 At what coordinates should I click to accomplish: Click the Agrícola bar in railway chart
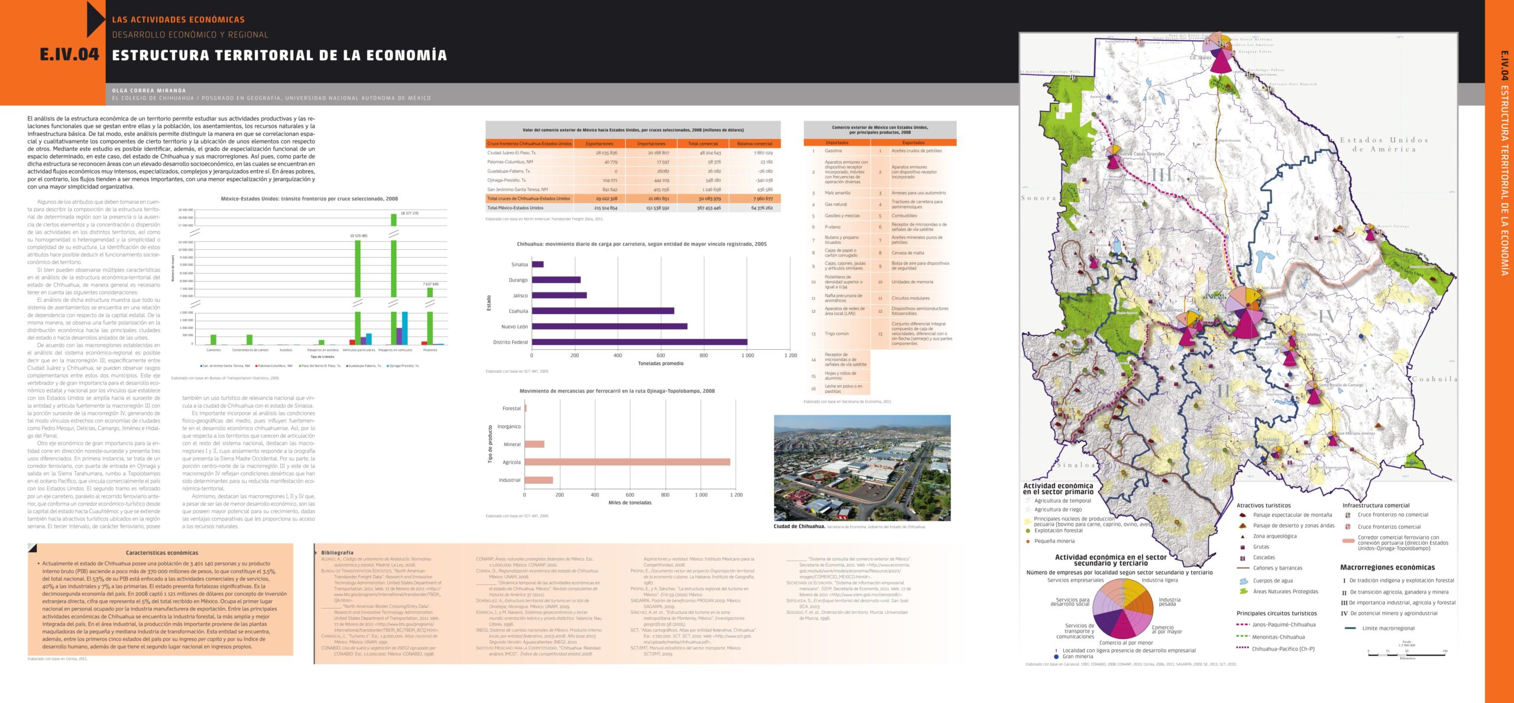627,462
